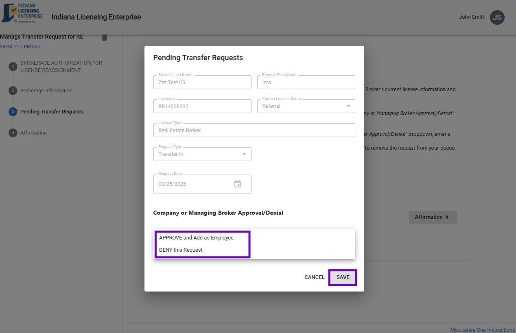Go to step 1 circle icon
This screenshot has height=333, width=516.
(x=13, y=67)
